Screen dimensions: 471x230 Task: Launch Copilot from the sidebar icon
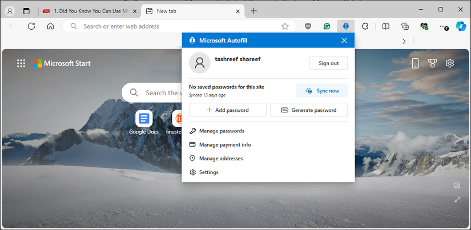tap(460, 26)
